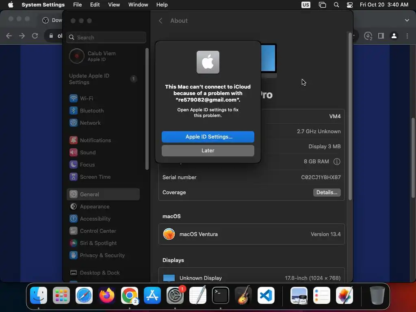Open App Store from the Dock

coord(152,295)
